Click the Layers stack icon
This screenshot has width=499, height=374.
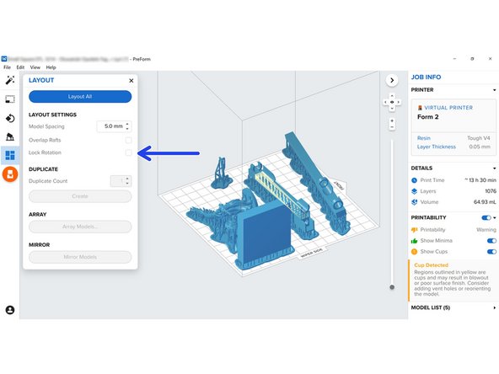pos(414,191)
